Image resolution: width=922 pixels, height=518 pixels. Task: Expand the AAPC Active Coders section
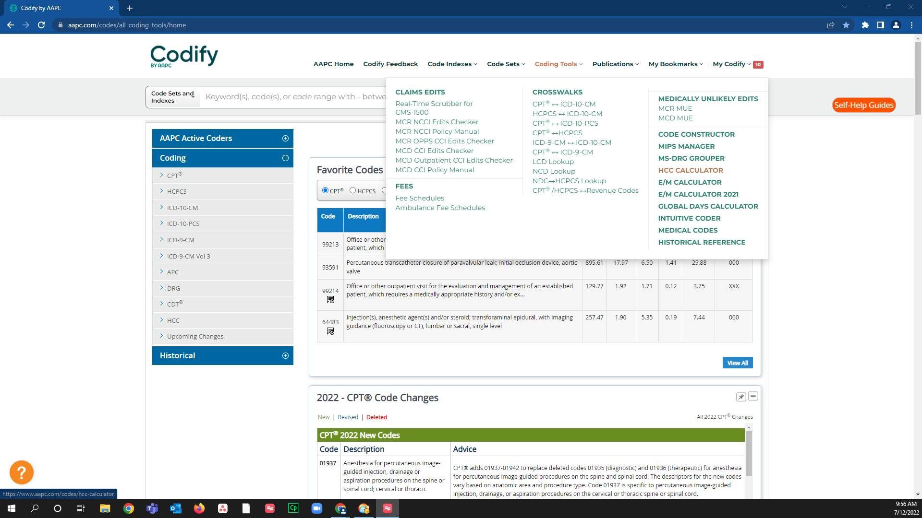point(285,138)
